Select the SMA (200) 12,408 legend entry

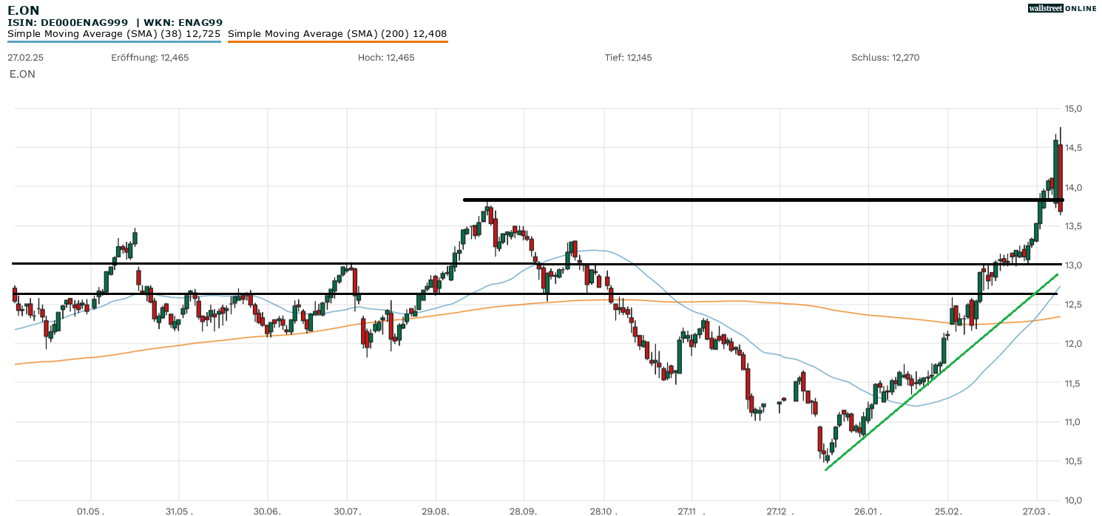click(337, 34)
